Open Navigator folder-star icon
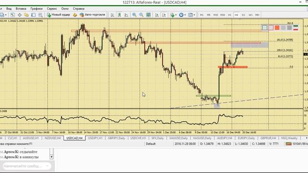308x173 pixels. tap(26, 15)
